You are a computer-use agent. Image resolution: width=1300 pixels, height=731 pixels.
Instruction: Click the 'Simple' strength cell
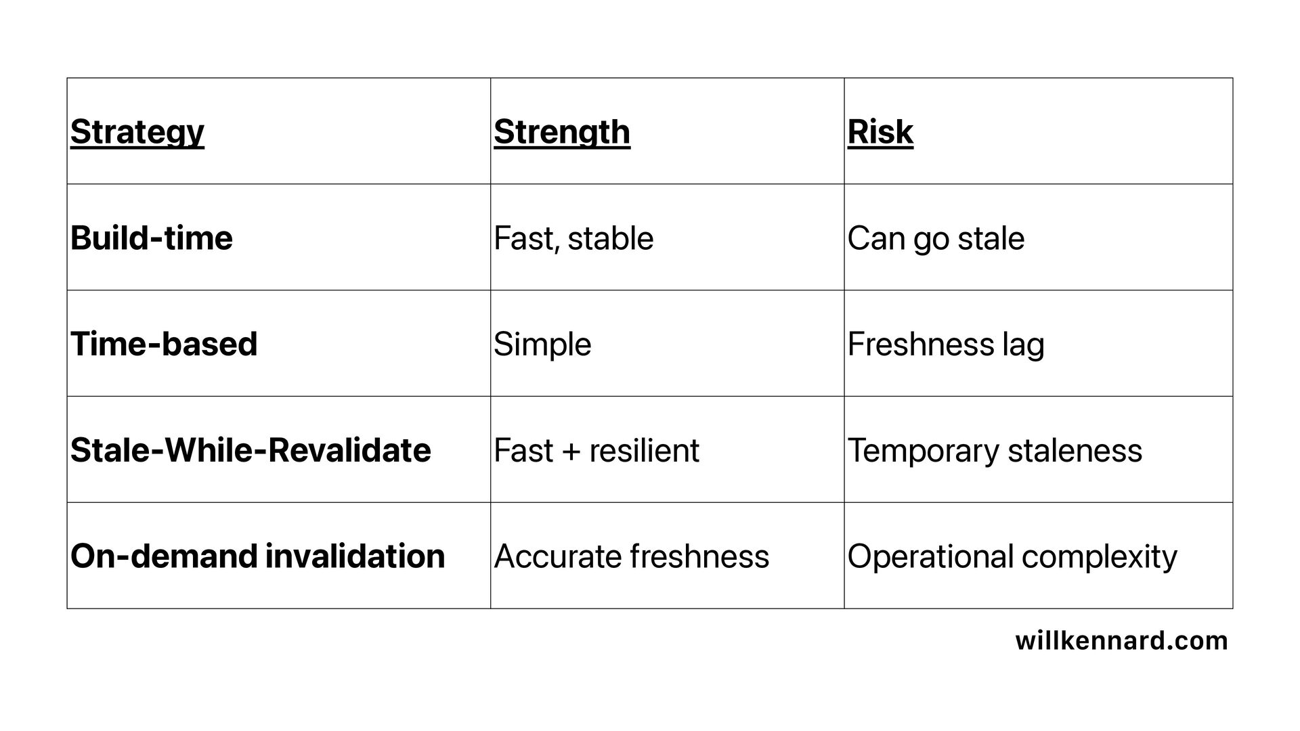(667, 344)
